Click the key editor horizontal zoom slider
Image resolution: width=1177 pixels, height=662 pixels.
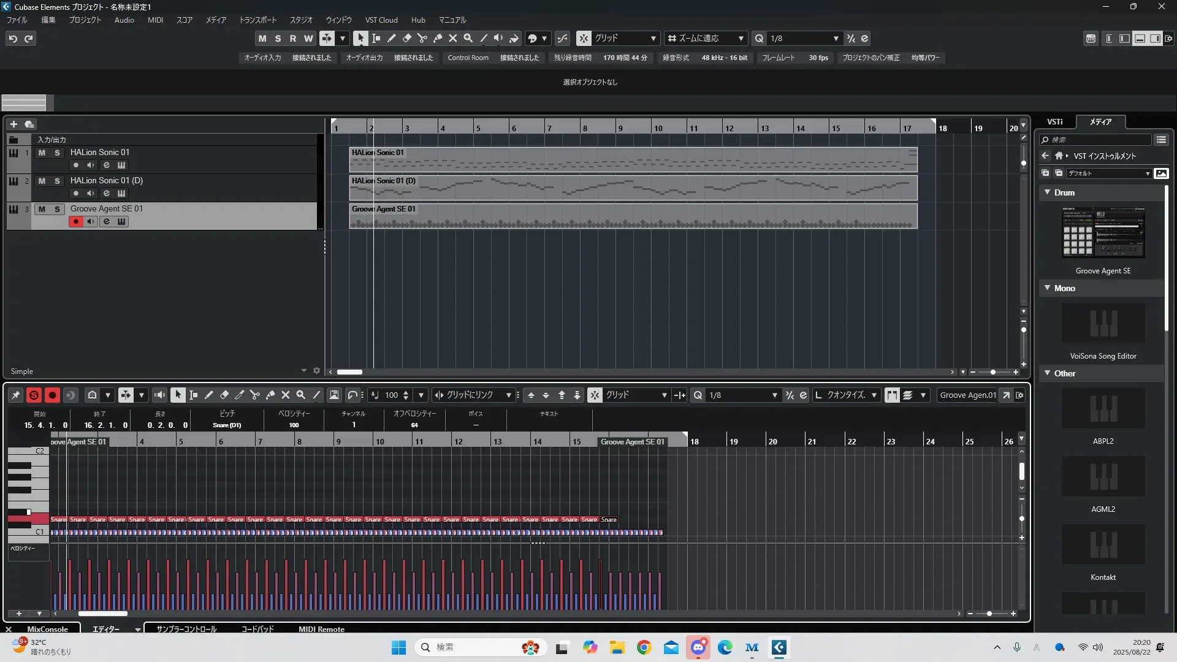point(989,614)
